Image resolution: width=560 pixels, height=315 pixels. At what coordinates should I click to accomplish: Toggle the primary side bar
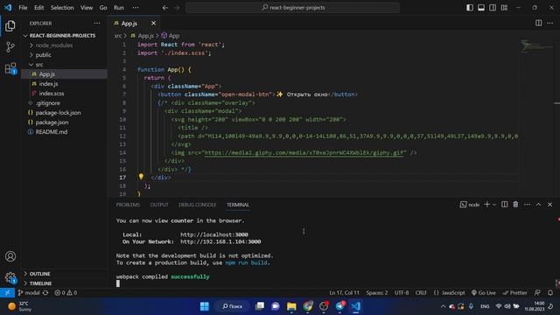pos(470,8)
